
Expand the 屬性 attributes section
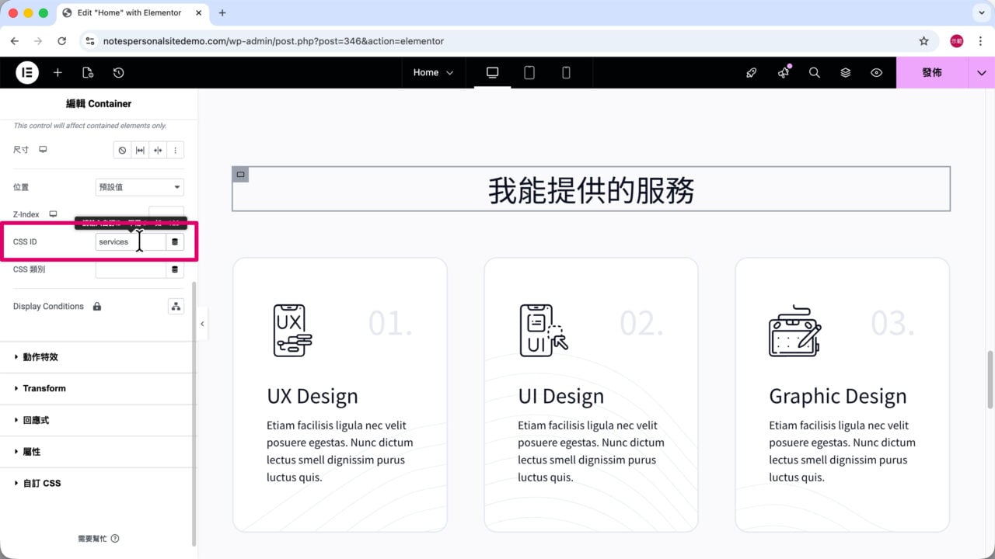click(98, 452)
